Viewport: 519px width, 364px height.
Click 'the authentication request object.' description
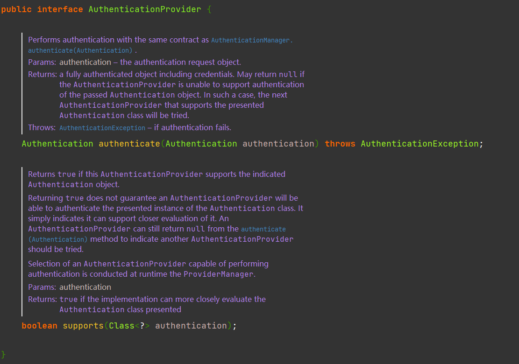pos(180,63)
